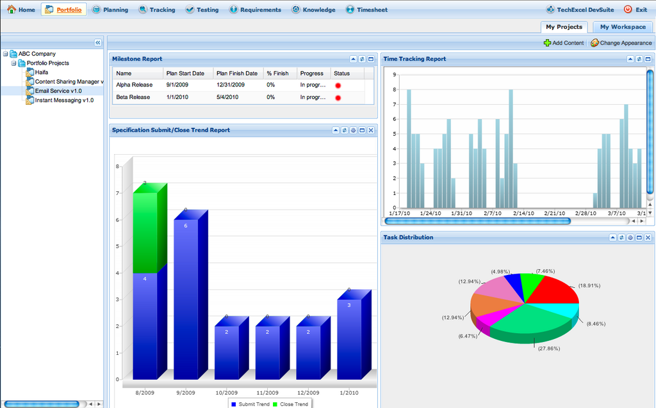Collapse the Time Tracking Report panel
The image size is (656, 408).
point(630,59)
